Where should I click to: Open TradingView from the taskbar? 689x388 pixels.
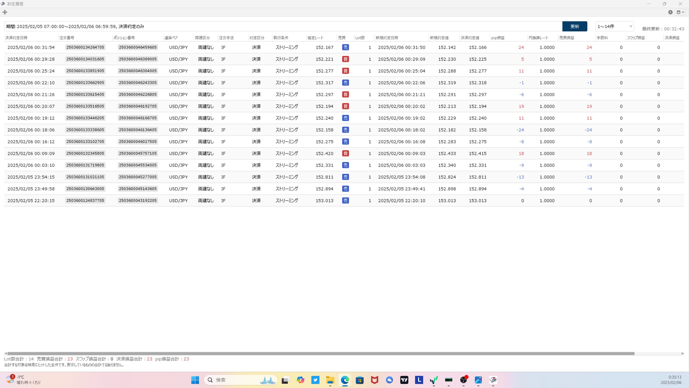coord(404,380)
